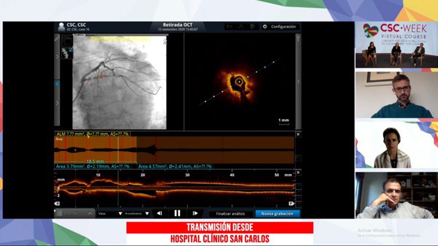The image size is (438, 246).
Task: Click the current frame line in lumen profile
Action: [118, 150]
